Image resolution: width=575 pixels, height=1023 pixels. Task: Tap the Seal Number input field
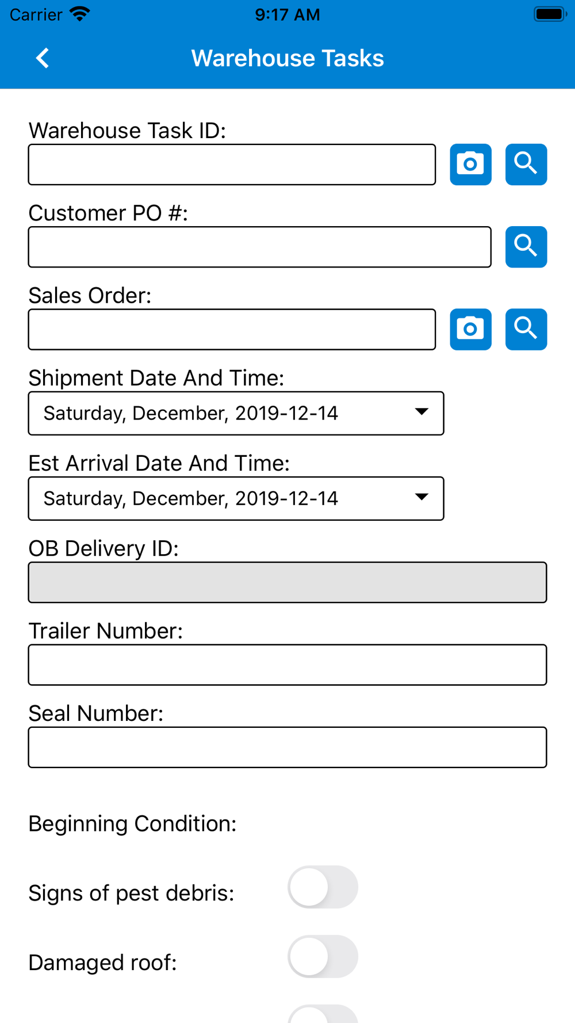(x=287, y=747)
